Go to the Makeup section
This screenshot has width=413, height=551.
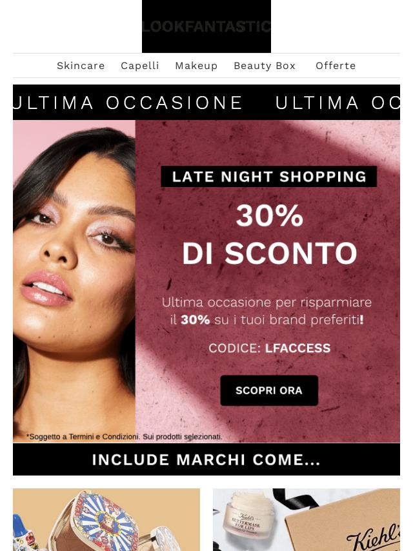click(196, 66)
